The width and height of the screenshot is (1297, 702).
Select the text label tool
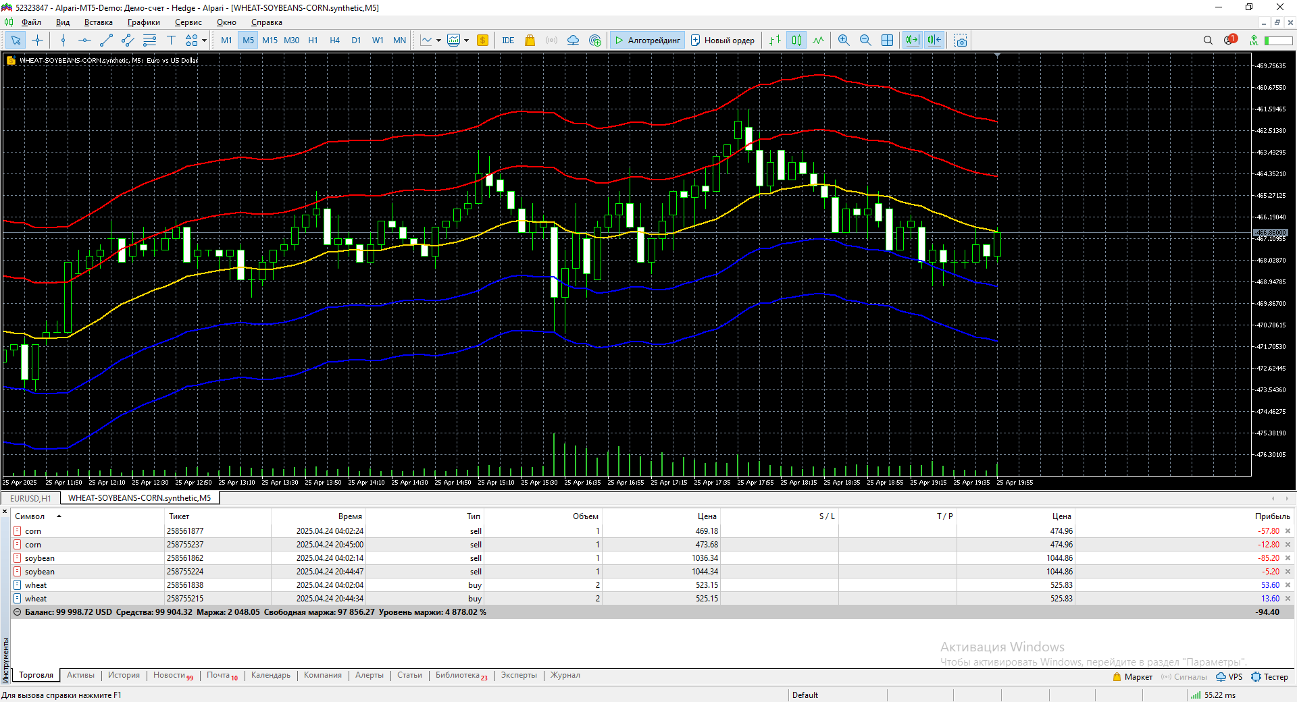[171, 40]
